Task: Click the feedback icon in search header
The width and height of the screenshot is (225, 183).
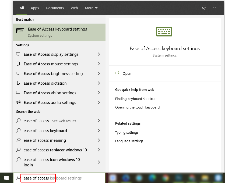Action: (204, 8)
